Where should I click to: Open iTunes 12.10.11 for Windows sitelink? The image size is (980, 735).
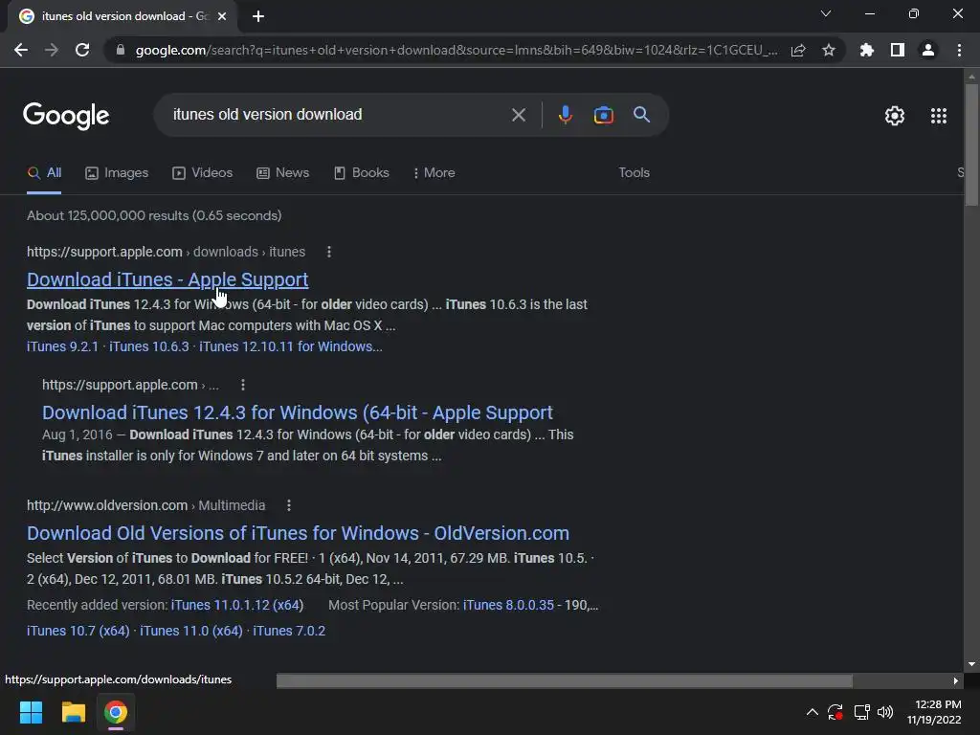click(291, 346)
